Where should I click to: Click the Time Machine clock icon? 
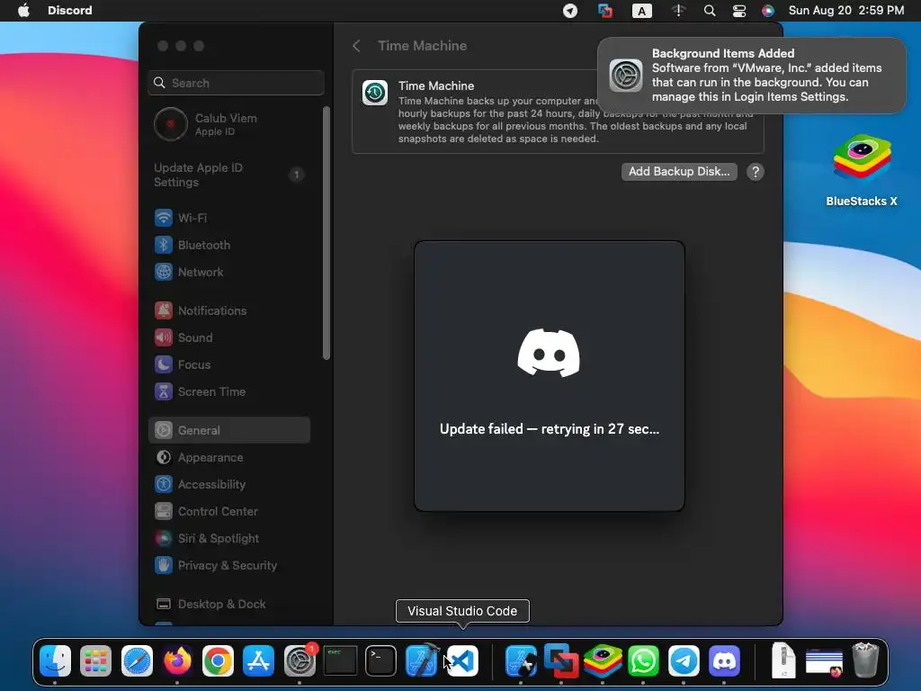click(375, 93)
